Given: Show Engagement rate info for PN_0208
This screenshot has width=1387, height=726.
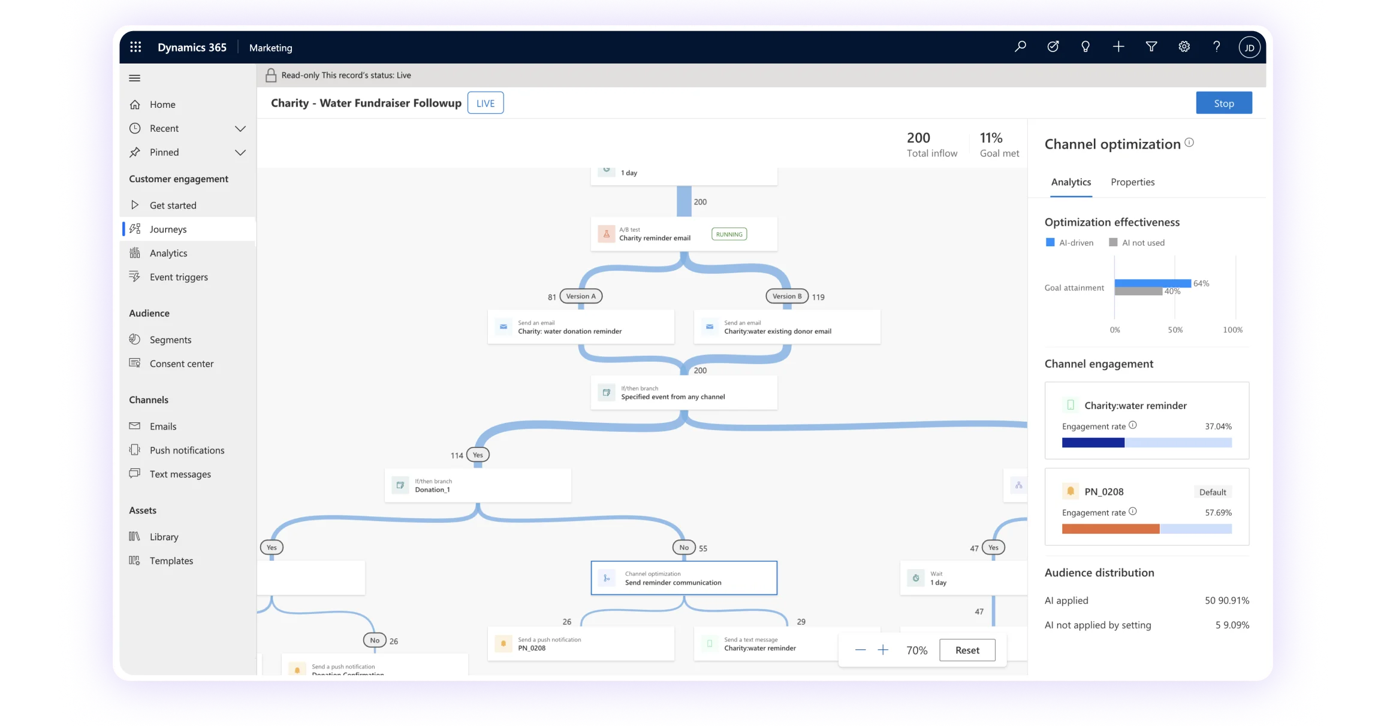Looking at the screenshot, I should pyautogui.click(x=1133, y=512).
